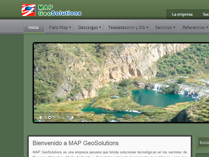Advance slideshow with the right arrow
Screen dimensions: 209x157
(x=72, y=117)
